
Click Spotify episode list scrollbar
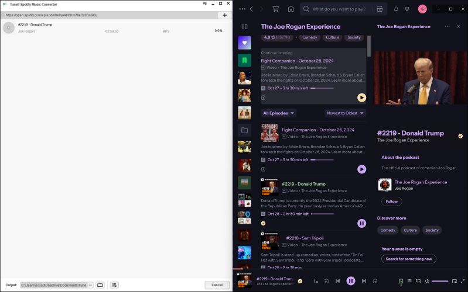369,46
